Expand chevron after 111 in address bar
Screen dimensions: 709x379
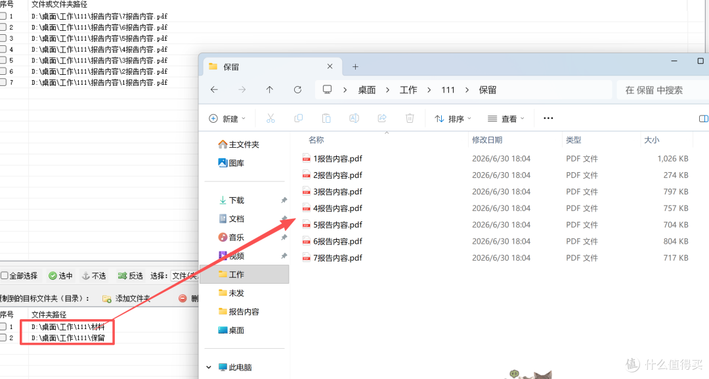point(467,90)
